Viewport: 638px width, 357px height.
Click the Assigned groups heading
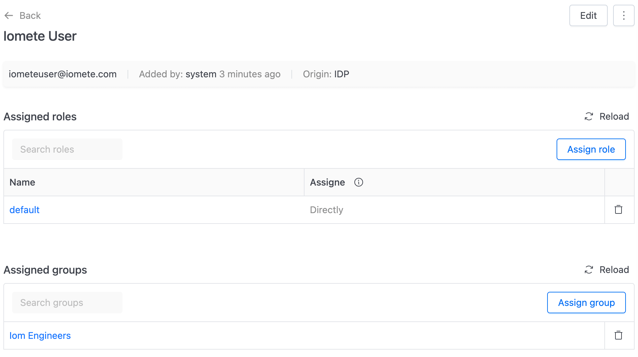45,270
